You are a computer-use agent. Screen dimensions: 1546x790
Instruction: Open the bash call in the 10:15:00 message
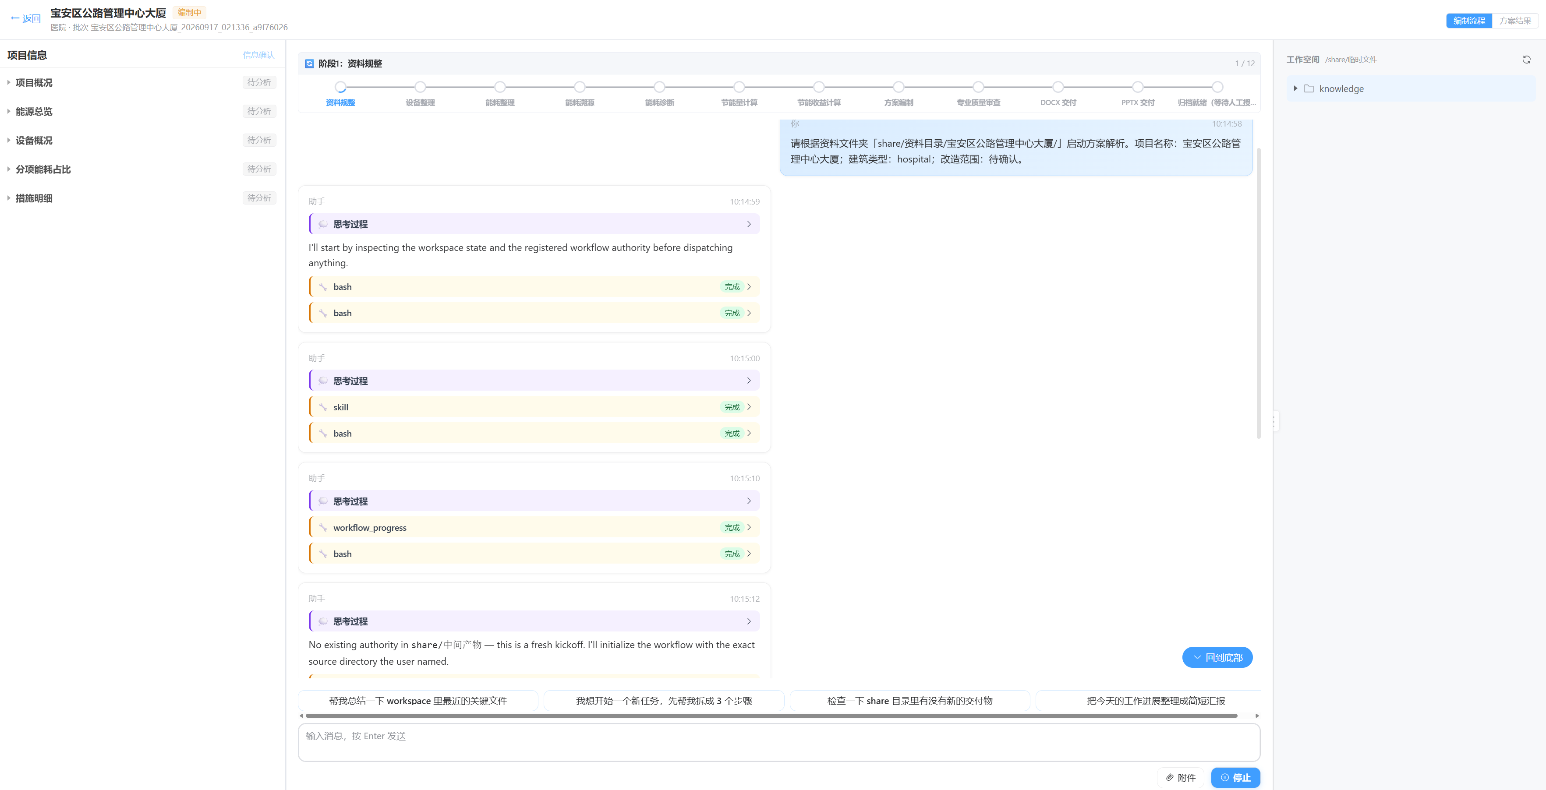534,433
